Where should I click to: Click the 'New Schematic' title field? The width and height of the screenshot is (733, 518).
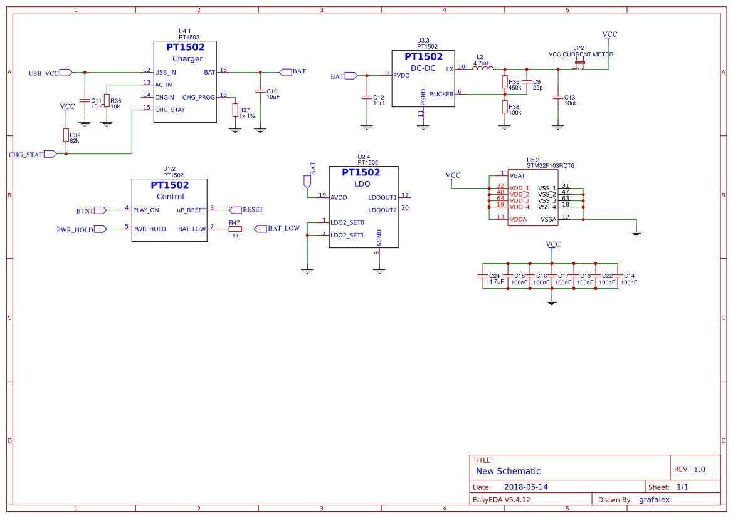tap(508, 471)
